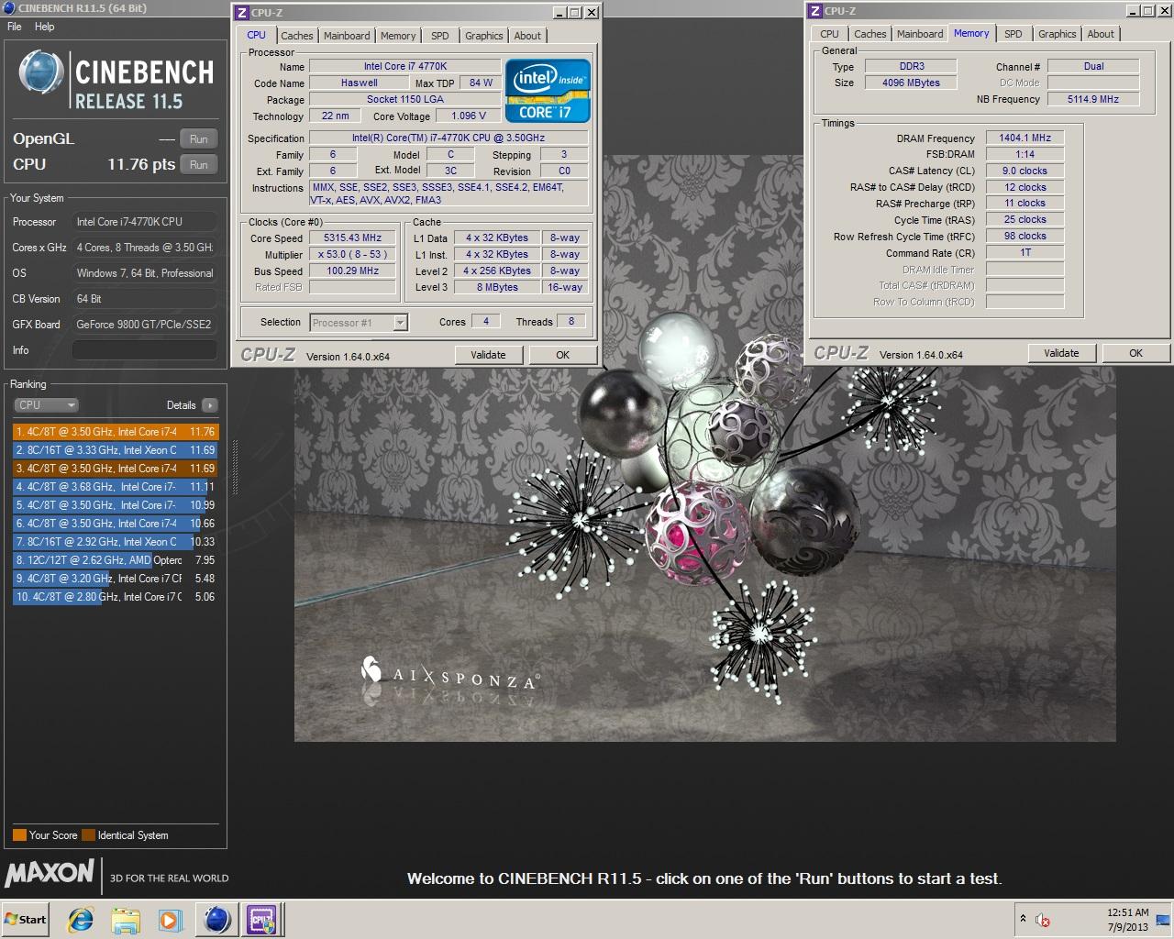1174x939 pixels.
Task: Click the Core Speed value 5315.43 MHz
Action: [352, 238]
